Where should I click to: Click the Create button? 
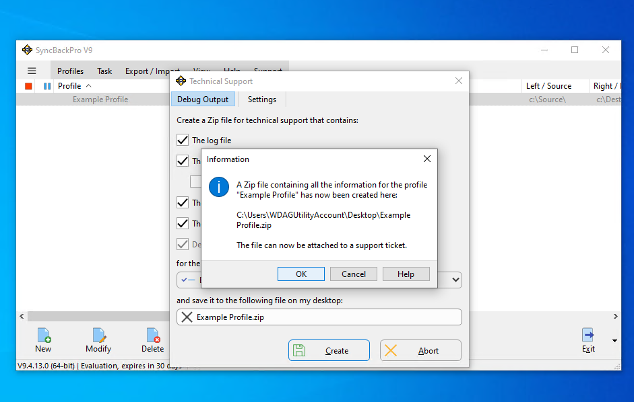coord(329,350)
